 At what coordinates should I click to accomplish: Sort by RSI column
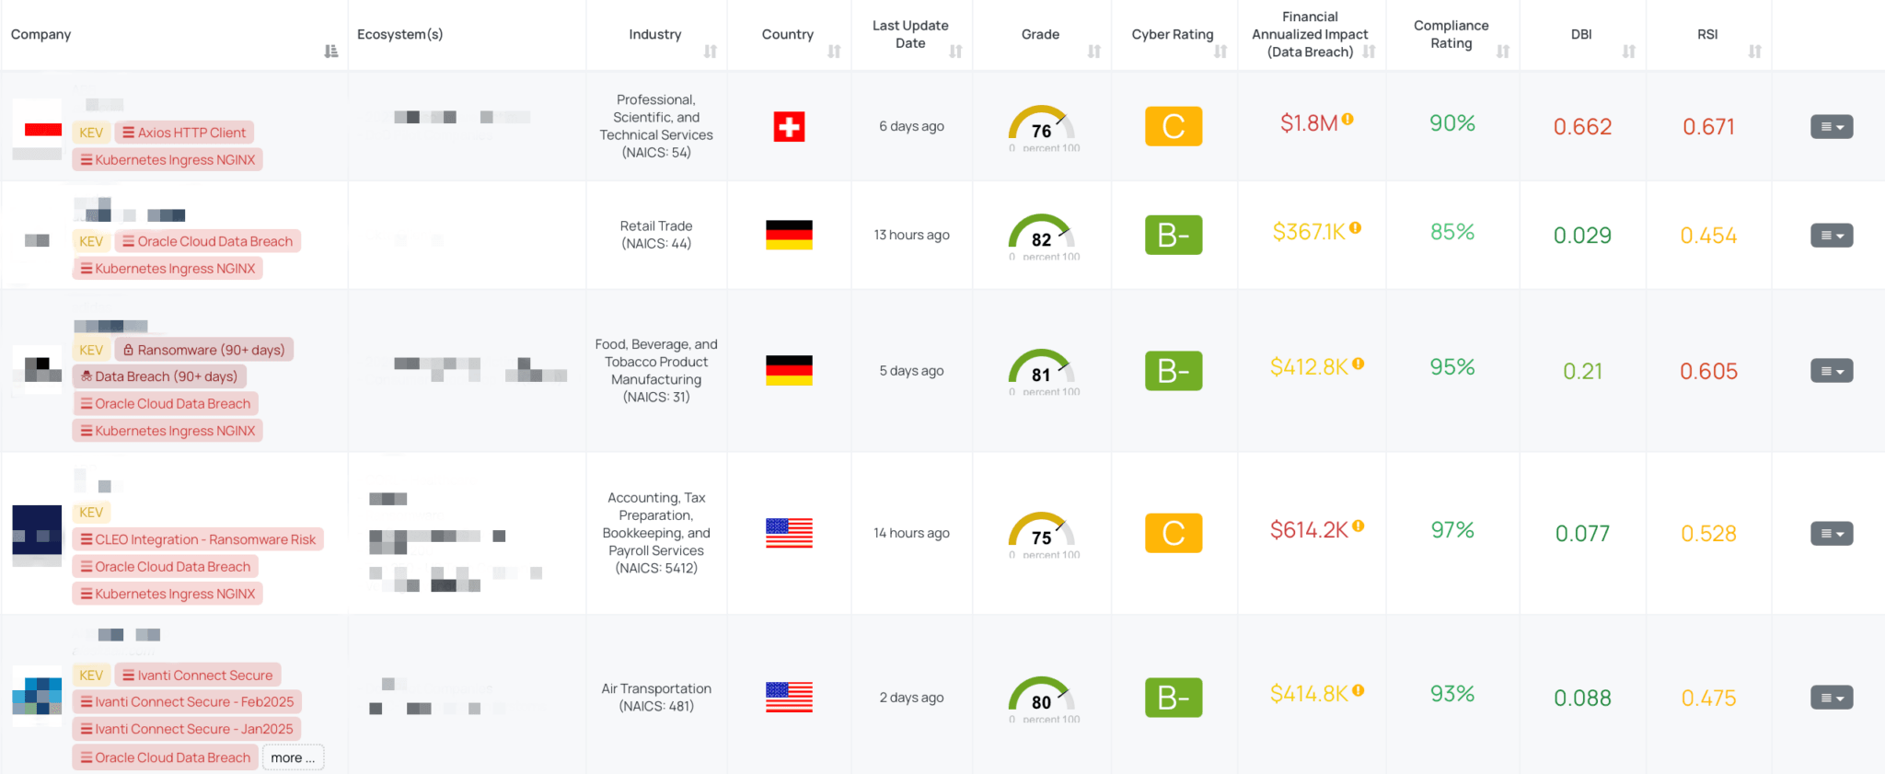pyautogui.click(x=1755, y=52)
